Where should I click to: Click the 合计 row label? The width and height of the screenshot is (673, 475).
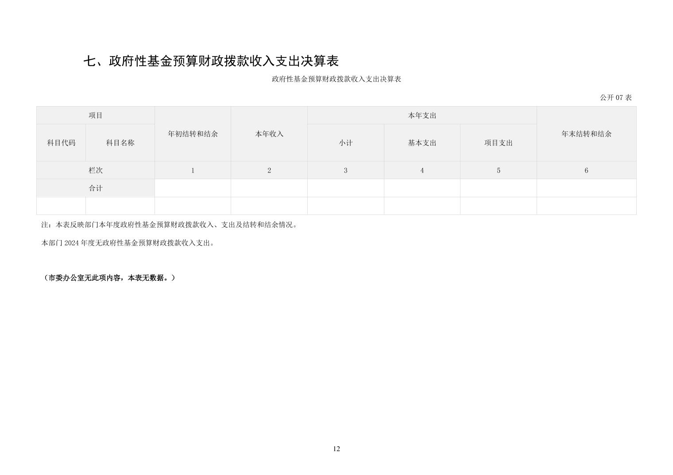pos(95,188)
